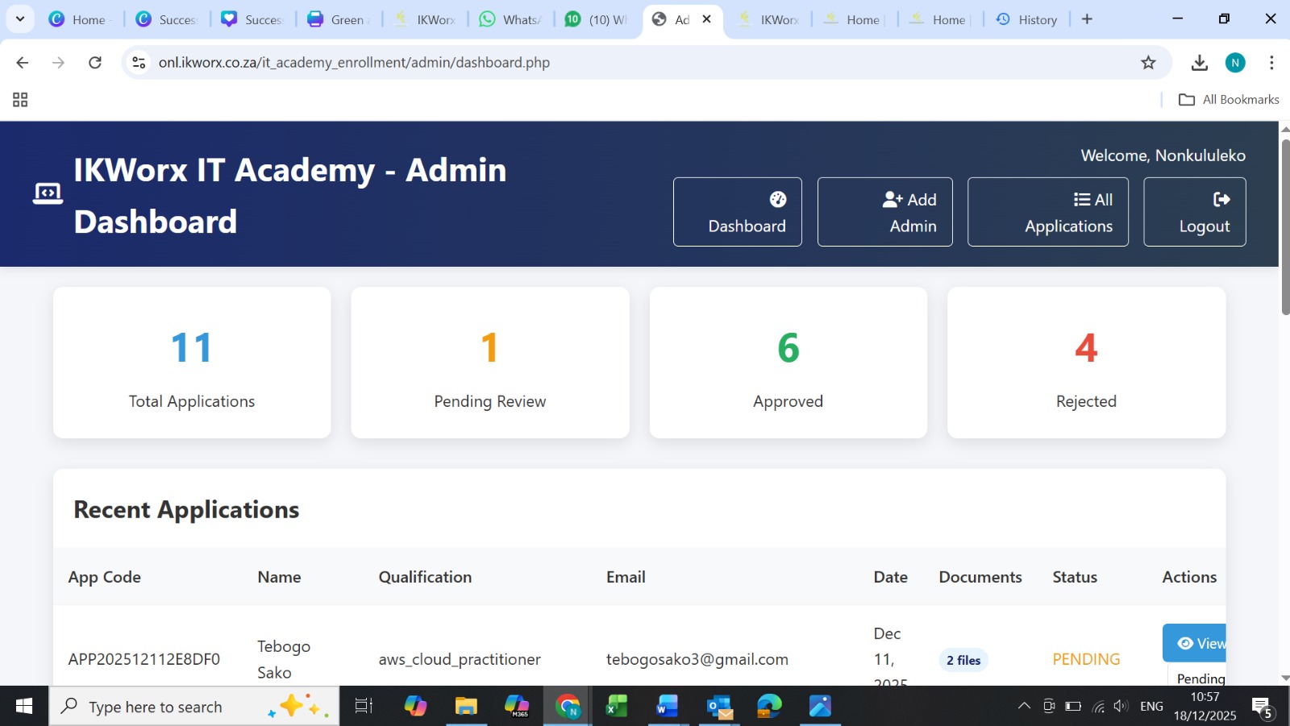Open Chrome three-dot menu
The height and width of the screenshot is (726, 1290).
tap(1271, 63)
